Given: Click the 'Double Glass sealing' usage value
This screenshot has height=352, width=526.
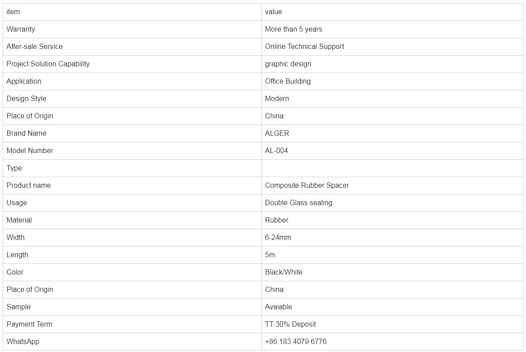Looking at the screenshot, I should click(x=299, y=202).
